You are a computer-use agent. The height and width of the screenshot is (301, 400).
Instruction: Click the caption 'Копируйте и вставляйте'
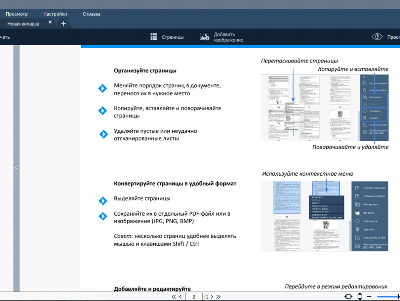tap(353, 69)
